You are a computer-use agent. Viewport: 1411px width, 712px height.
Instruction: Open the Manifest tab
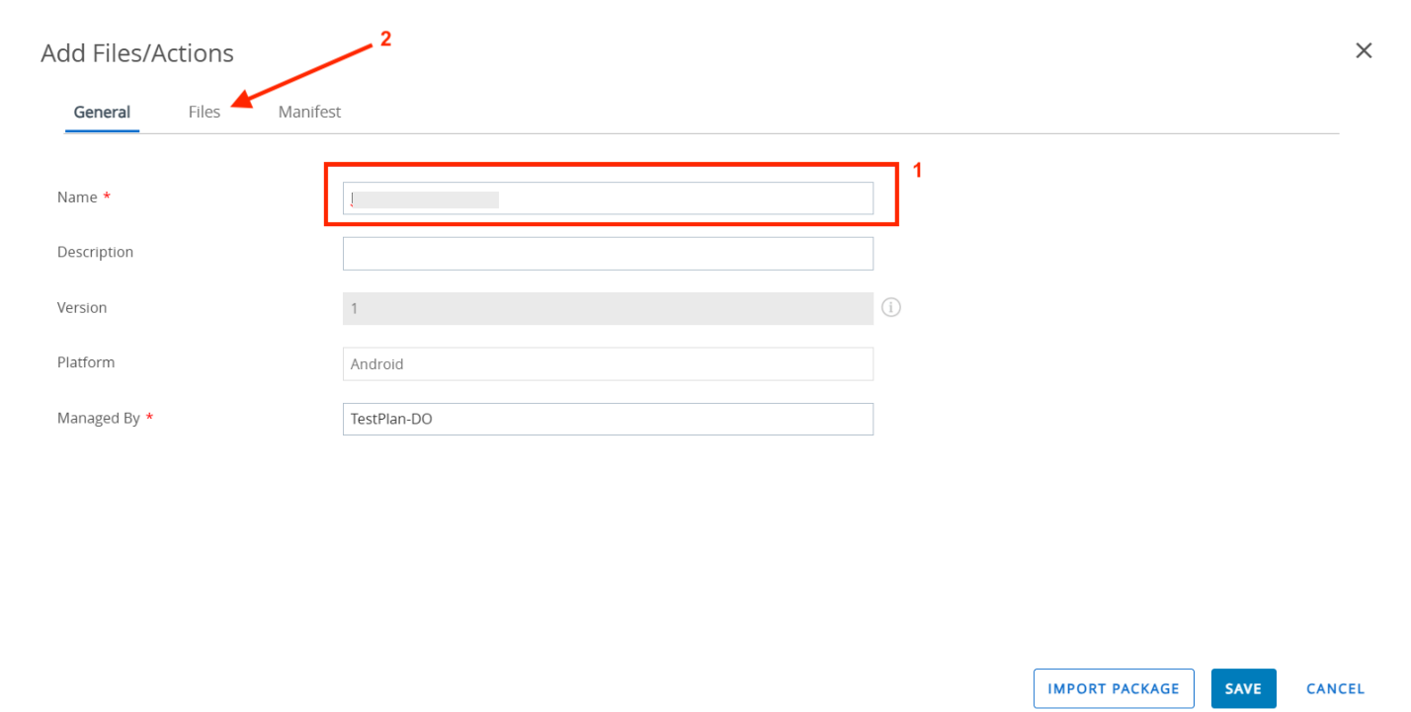pyautogui.click(x=309, y=112)
